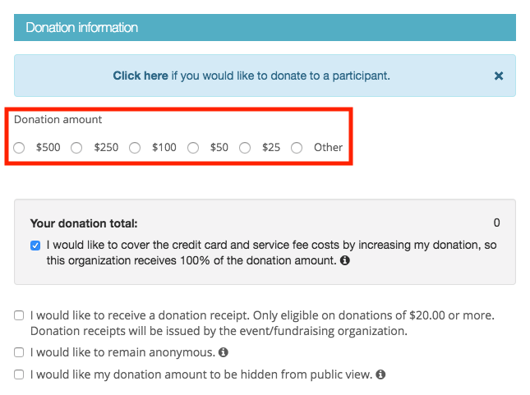Click the 'I would like to remain anonymous' label text

point(122,352)
